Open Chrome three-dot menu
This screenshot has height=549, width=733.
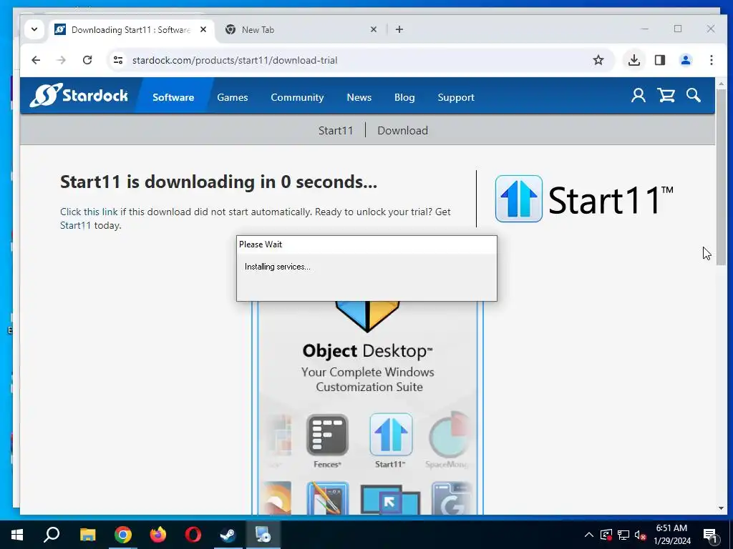711,60
